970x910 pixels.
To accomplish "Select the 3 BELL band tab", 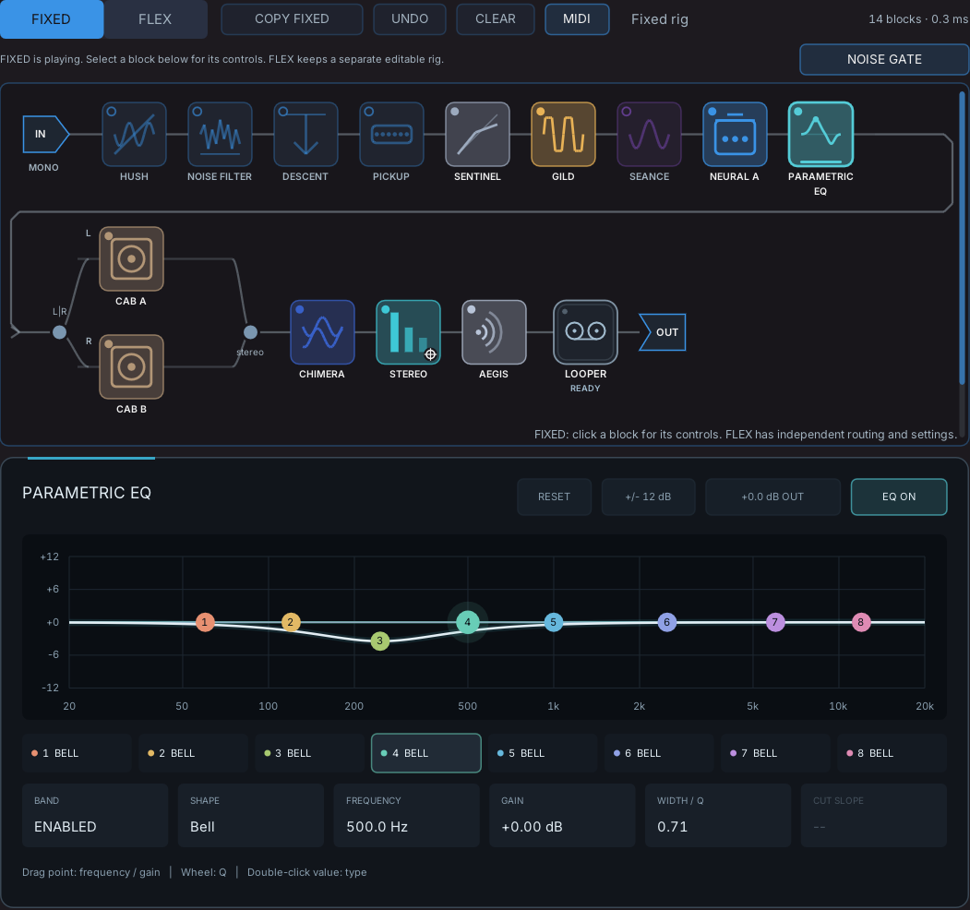I will click(x=309, y=753).
